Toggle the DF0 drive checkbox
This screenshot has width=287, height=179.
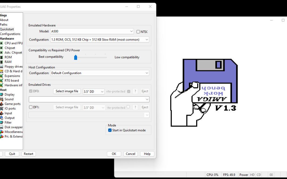pos(31,91)
